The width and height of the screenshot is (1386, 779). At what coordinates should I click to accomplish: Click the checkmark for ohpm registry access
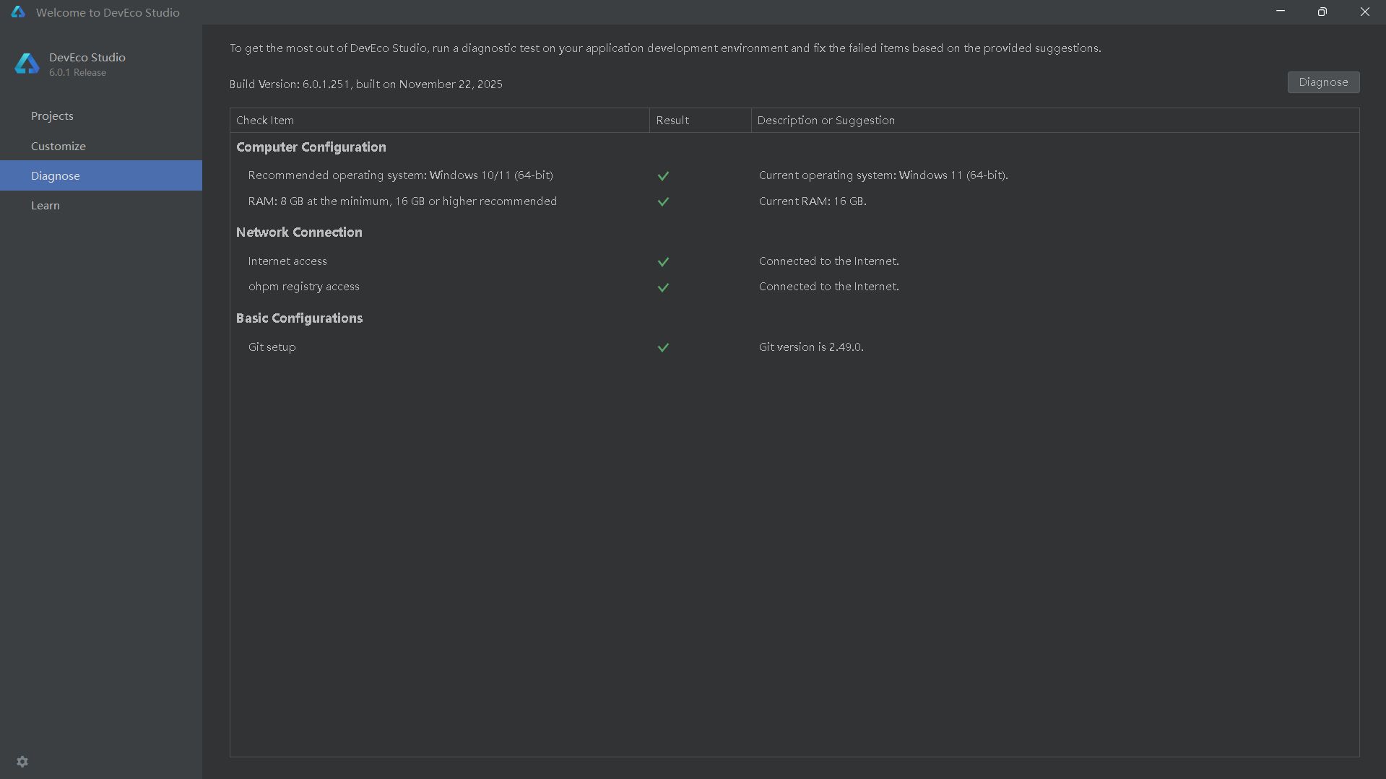(663, 287)
